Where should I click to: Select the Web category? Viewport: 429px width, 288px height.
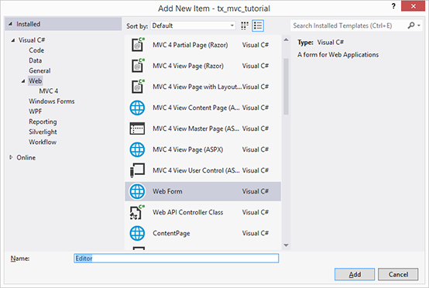[x=36, y=81]
